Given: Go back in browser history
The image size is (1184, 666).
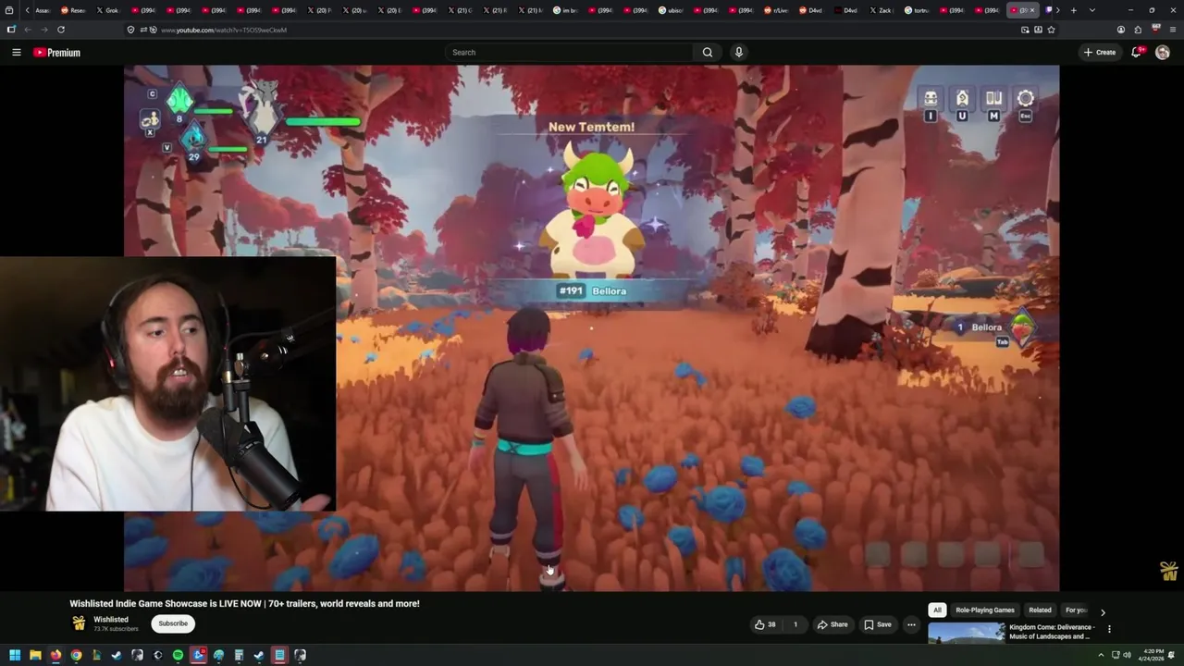Looking at the screenshot, I should [x=28, y=30].
